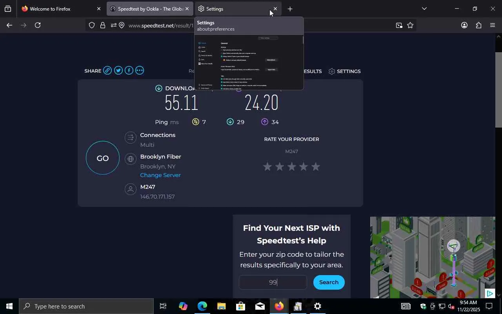
Task: Bookmark this page with the star icon
Action: point(410,25)
